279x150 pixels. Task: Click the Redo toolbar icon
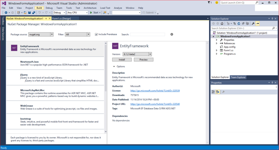point(46,13)
